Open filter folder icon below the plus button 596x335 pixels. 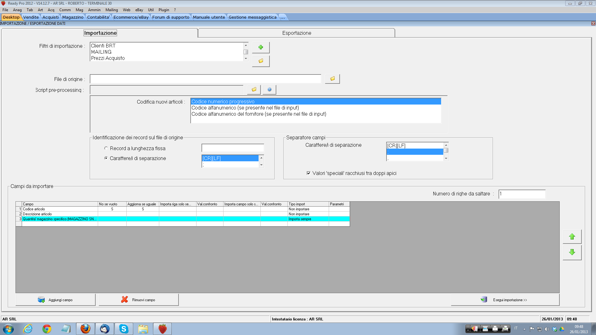[261, 61]
